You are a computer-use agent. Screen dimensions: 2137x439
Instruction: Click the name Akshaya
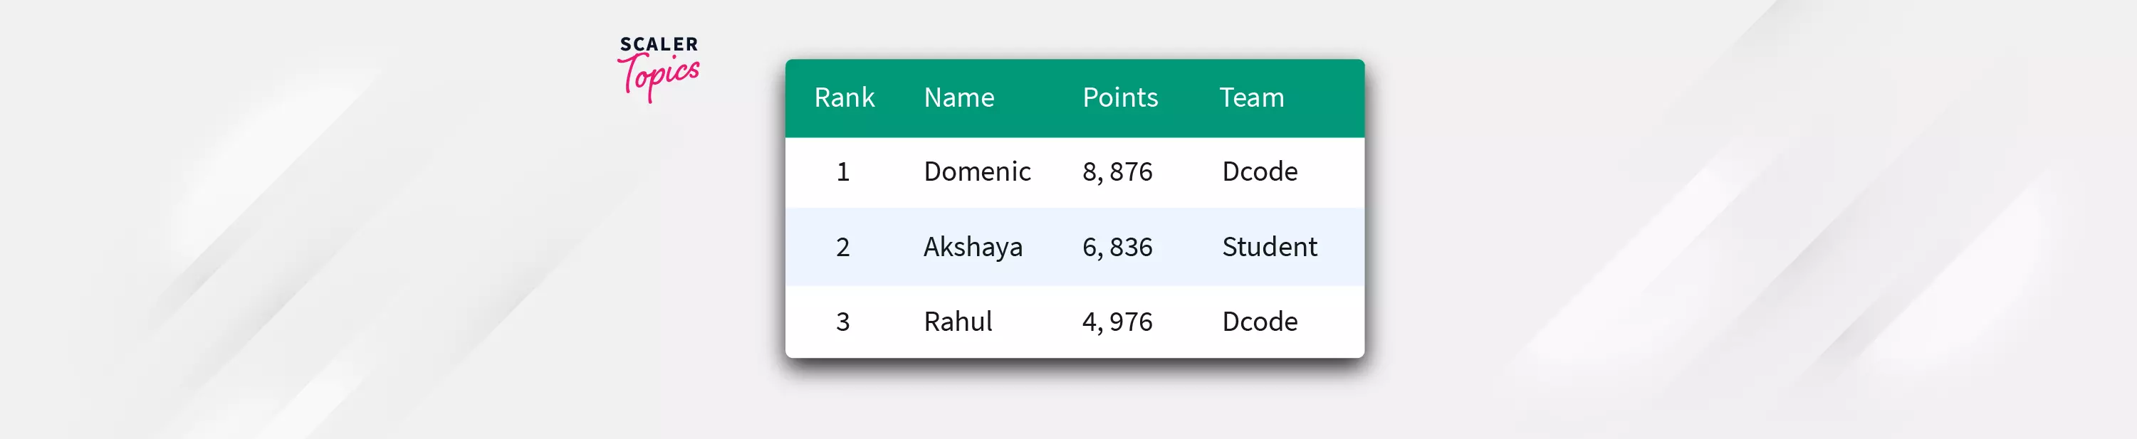pos(972,247)
